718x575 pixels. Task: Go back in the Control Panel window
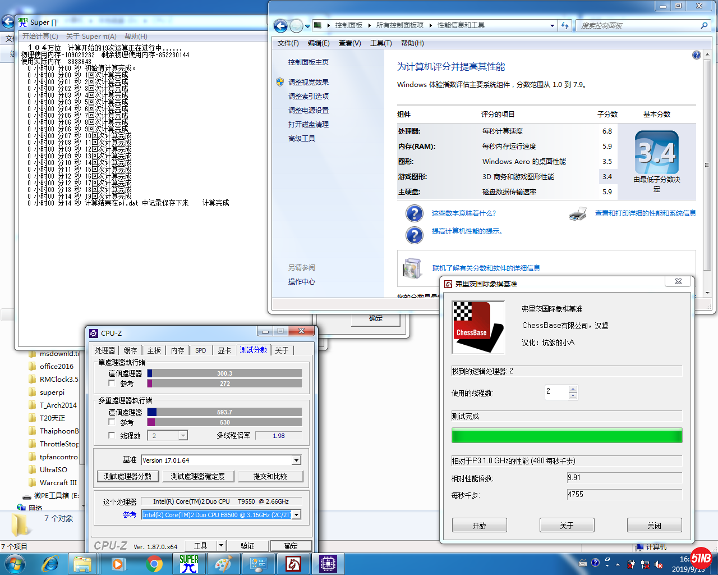coord(280,26)
